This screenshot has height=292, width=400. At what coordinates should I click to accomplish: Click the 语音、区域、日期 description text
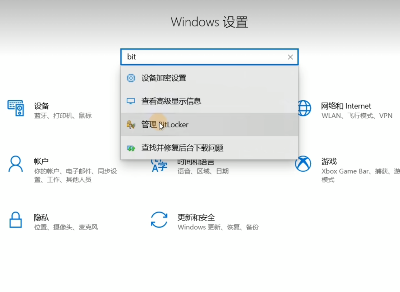(203, 171)
